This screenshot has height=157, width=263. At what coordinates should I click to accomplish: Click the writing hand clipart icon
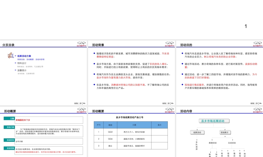click(x=11, y=55)
